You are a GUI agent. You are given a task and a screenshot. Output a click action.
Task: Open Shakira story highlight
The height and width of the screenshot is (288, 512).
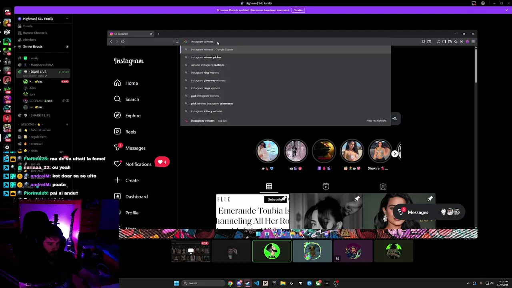tap(380, 151)
